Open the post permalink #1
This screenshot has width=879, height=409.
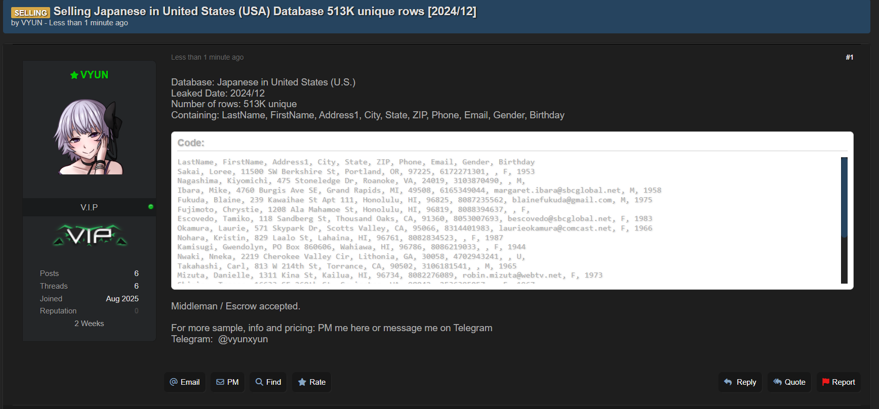click(x=849, y=57)
